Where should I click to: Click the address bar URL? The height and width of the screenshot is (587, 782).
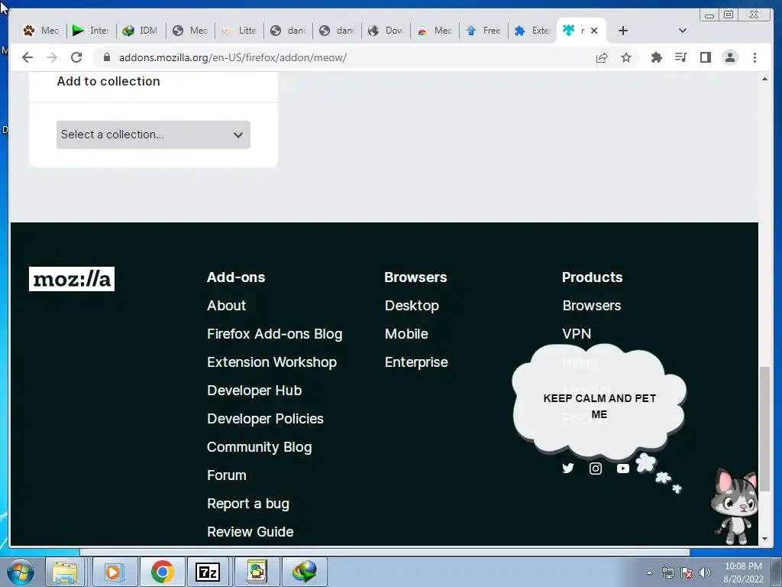click(x=233, y=57)
